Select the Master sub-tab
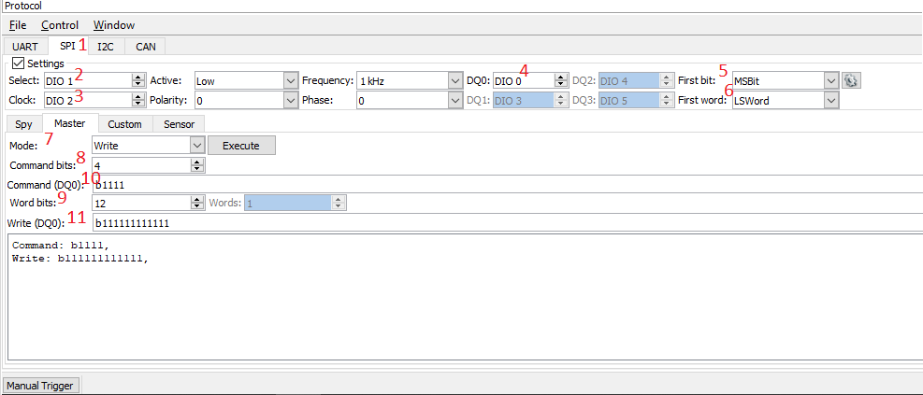Image resolution: width=923 pixels, height=395 pixels. point(69,123)
